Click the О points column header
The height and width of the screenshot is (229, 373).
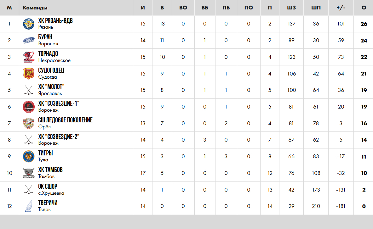pyautogui.click(x=364, y=8)
